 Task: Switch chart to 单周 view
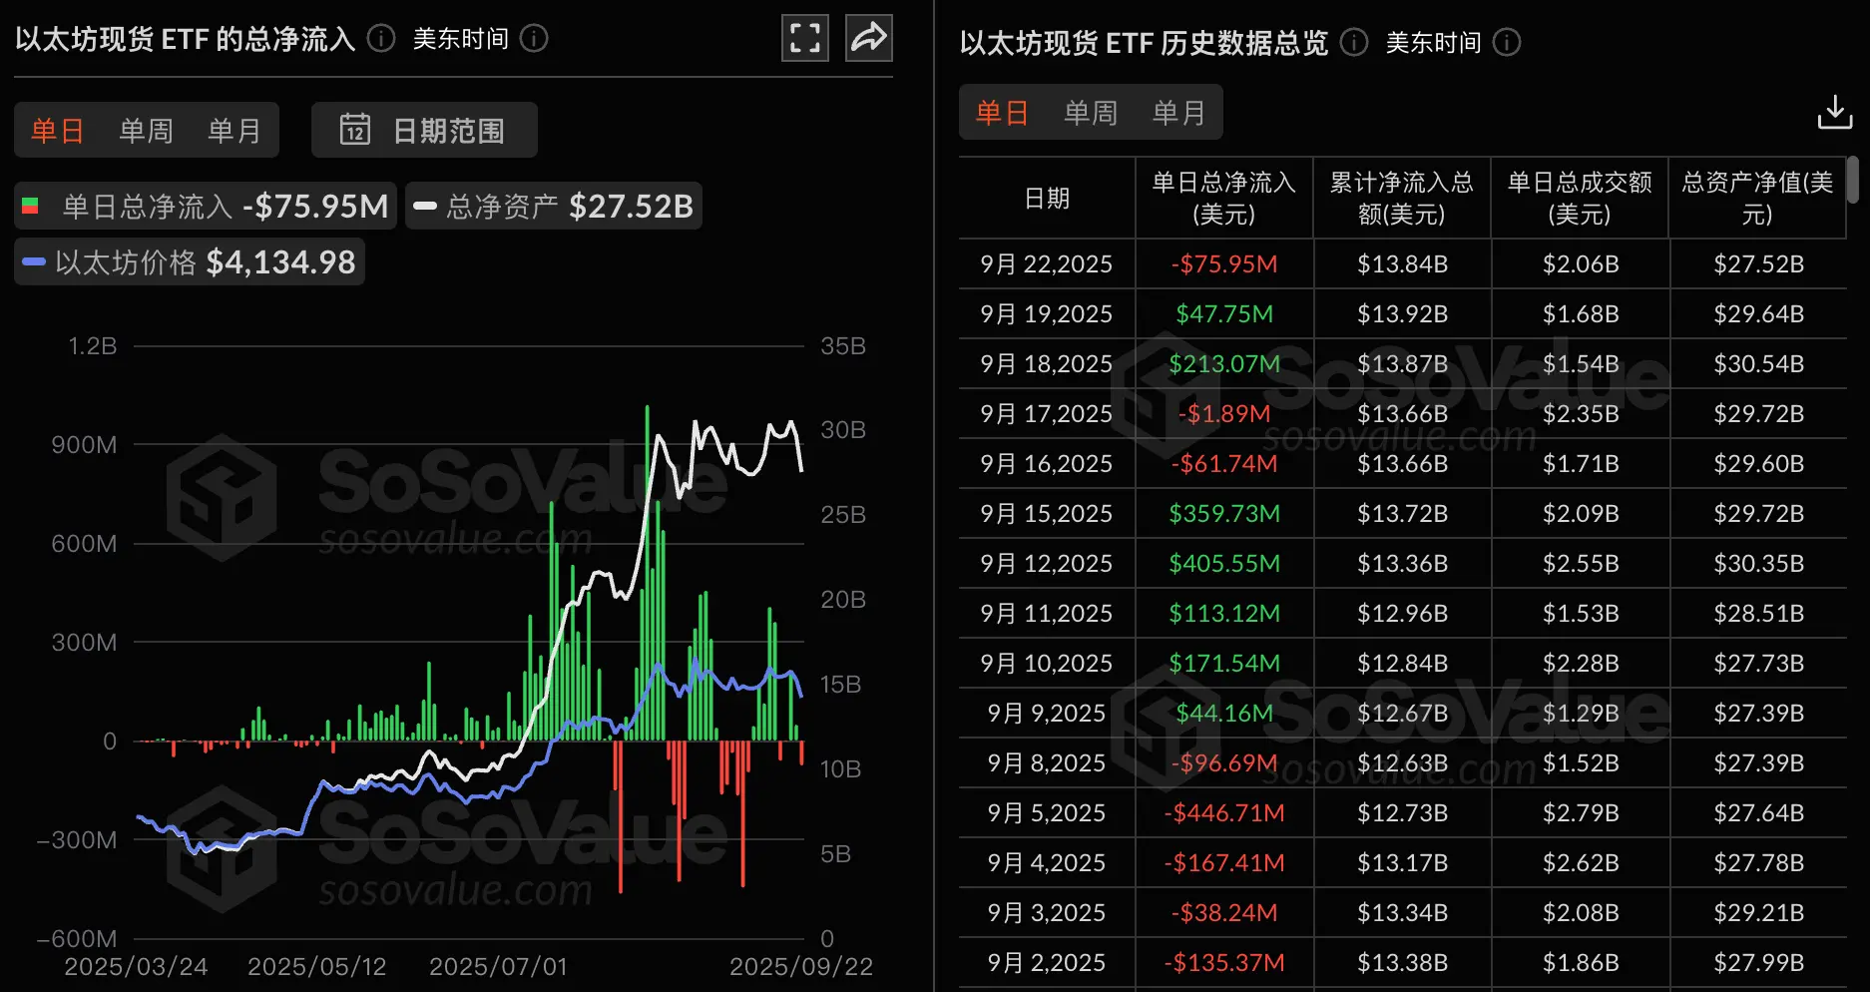pos(146,131)
